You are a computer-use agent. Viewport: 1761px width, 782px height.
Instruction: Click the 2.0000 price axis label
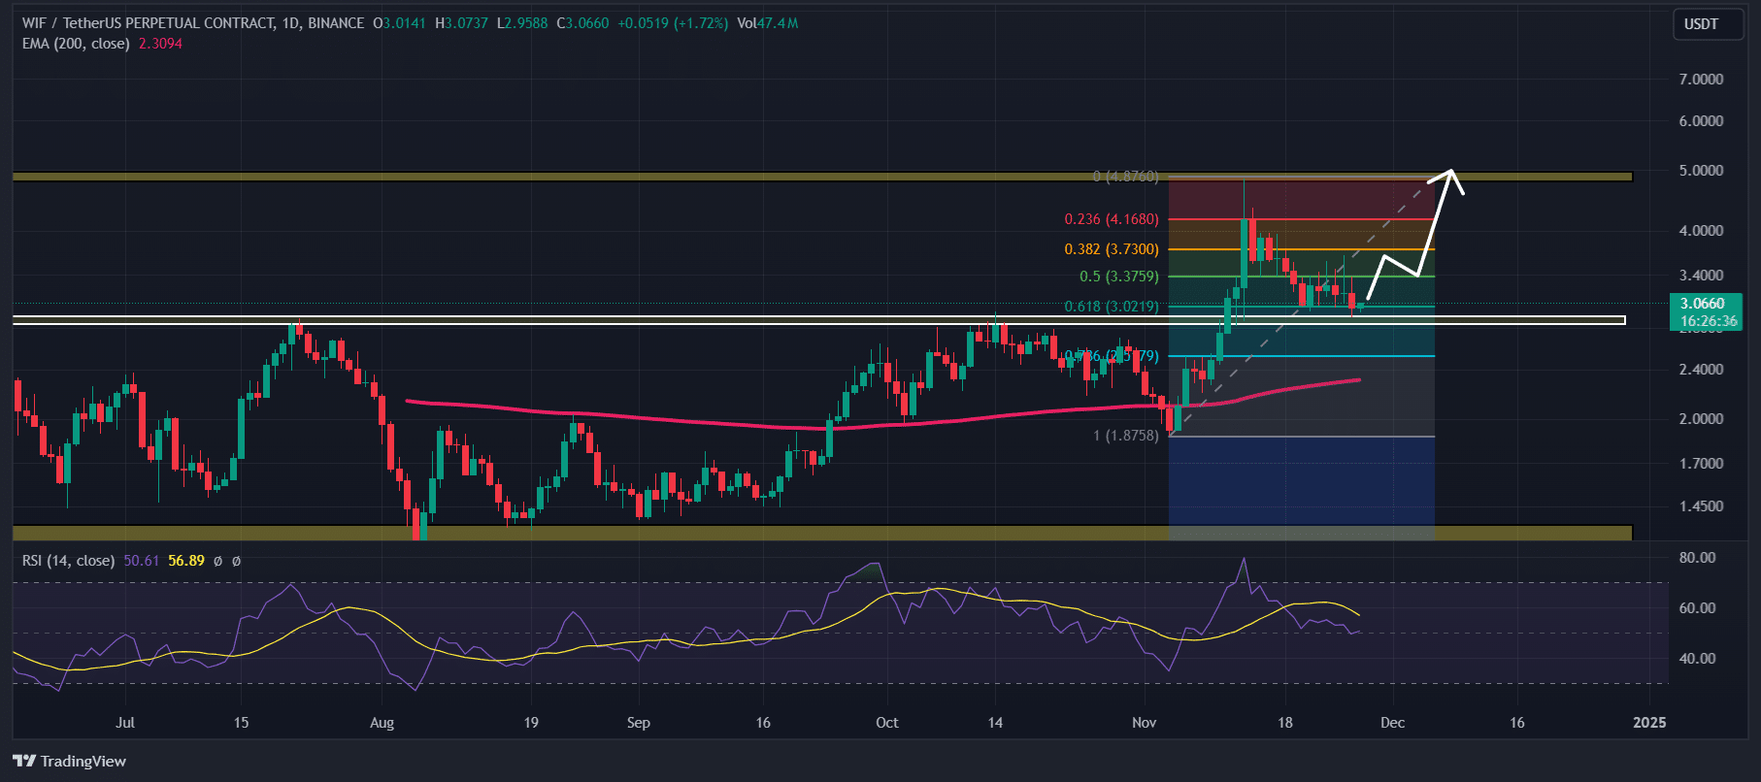(1701, 418)
